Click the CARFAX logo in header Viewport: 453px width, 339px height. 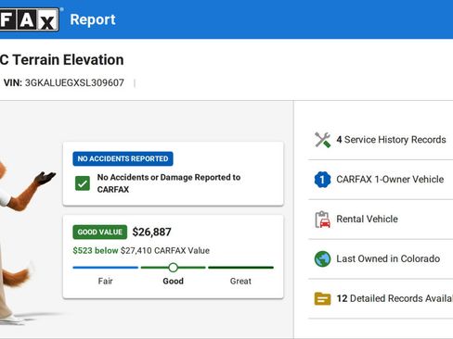coord(29,19)
